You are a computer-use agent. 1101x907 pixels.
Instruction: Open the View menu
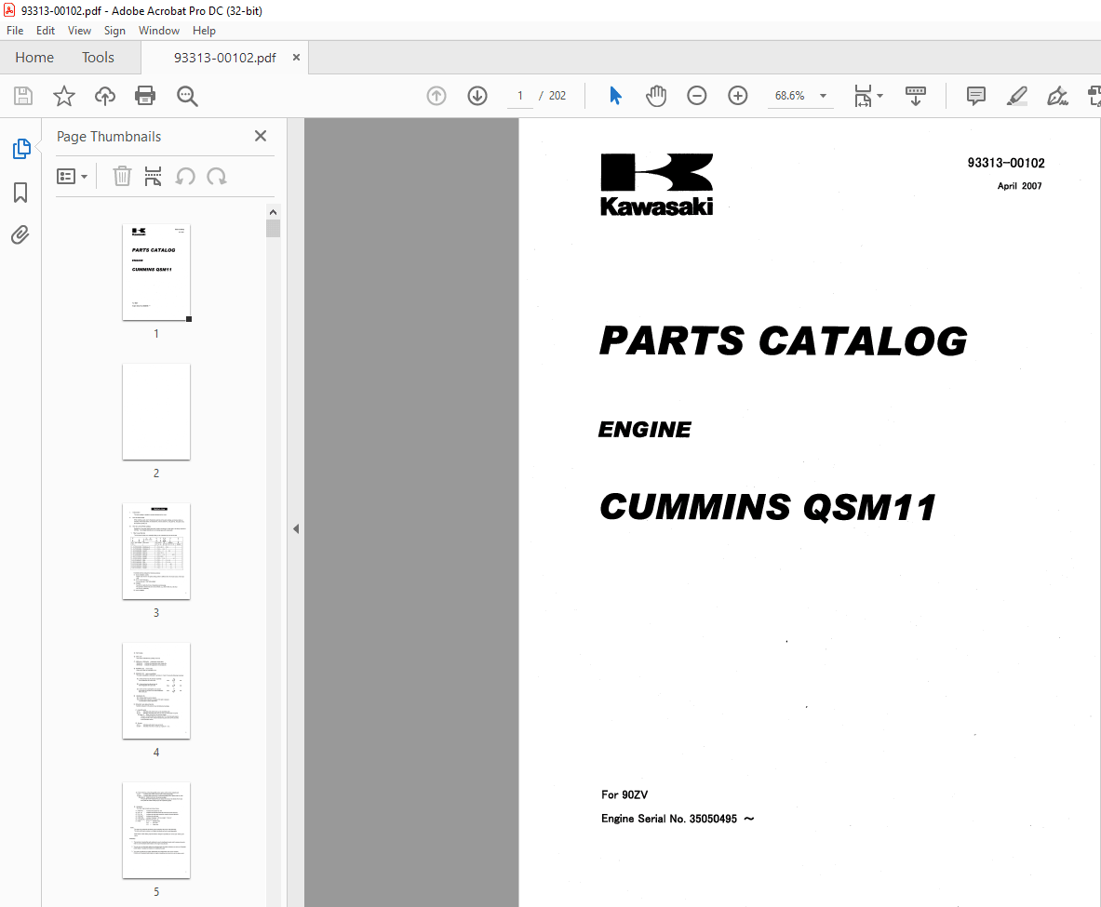coord(79,30)
